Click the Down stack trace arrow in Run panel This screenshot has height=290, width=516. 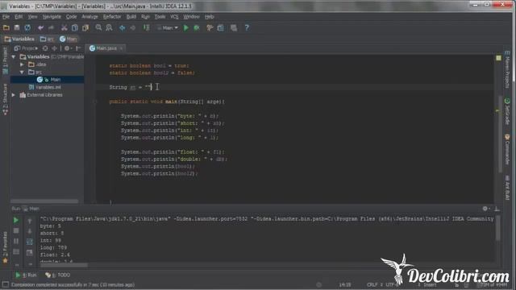pyautogui.click(x=30, y=231)
